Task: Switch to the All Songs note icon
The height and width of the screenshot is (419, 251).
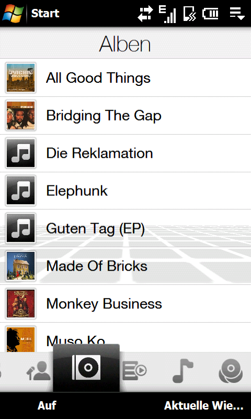Action: point(182,370)
